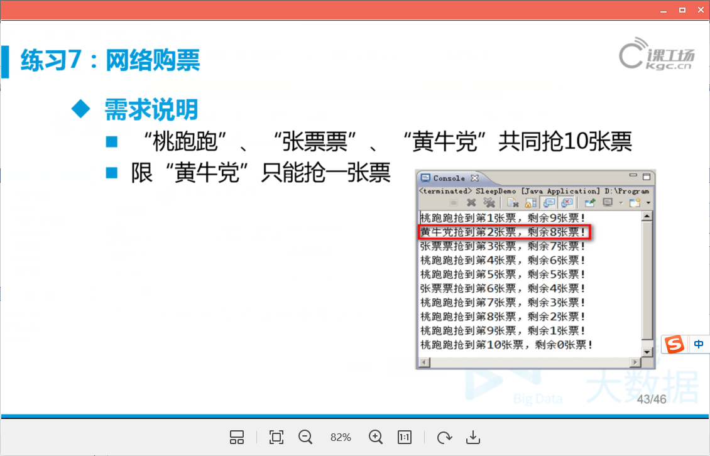This screenshot has width=710, height=456.
Task: Click the terminated SleepDemo launch label
Action: [x=534, y=191]
